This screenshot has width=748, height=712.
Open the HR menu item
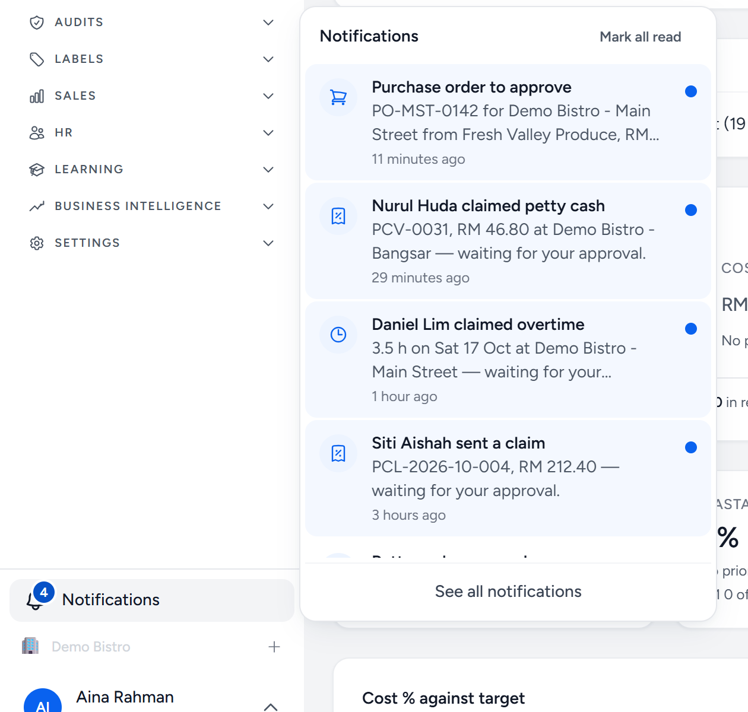tap(152, 133)
